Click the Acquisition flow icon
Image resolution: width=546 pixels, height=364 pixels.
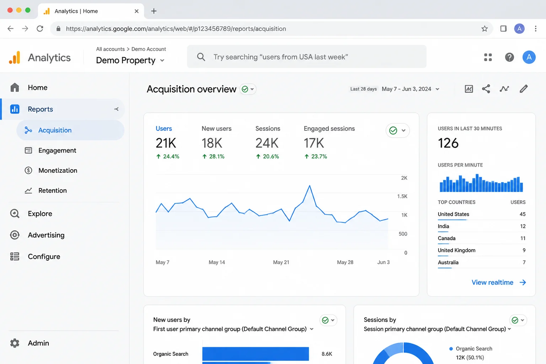[x=28, y=130]
